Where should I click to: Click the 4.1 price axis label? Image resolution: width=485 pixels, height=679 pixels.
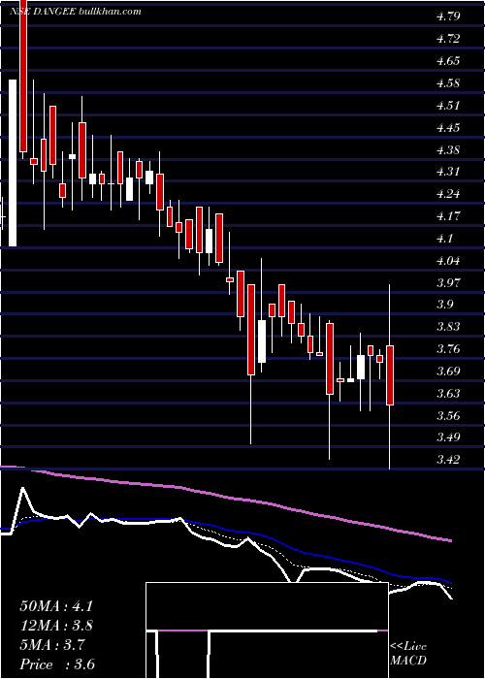pos(444,239)
